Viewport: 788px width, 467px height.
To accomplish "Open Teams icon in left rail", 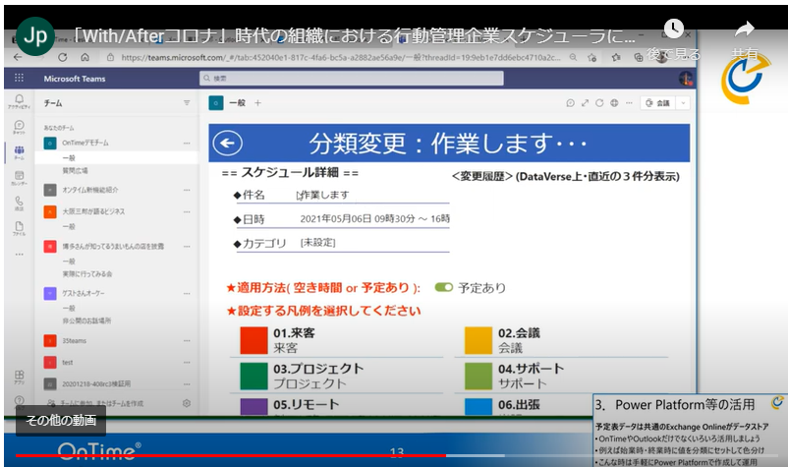I will (x=19, y=152).
